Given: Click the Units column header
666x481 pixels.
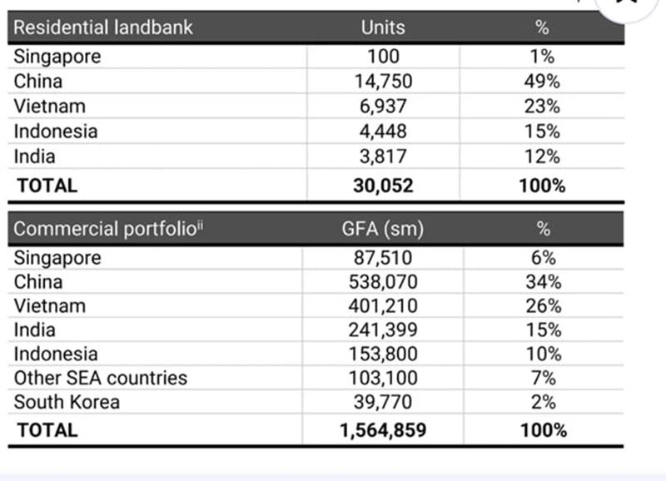Looking at the screenshot, I should pyautogui.click(x=383, y=27).
